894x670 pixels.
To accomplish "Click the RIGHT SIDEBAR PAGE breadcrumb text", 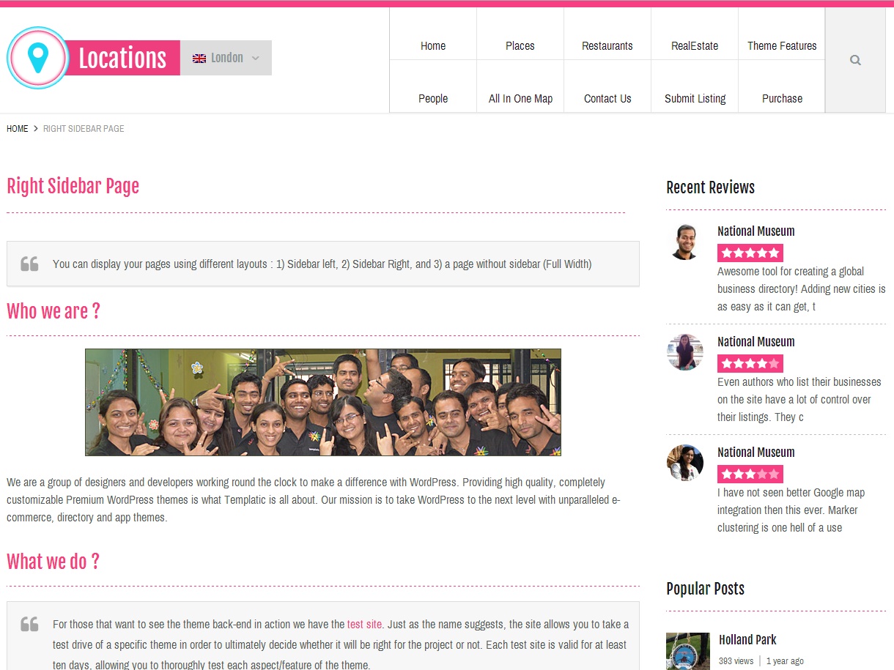I will tap(84, 129).
